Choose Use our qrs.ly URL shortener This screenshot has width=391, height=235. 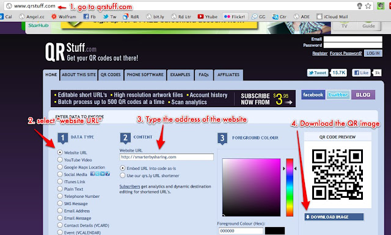pyautogui.click(x=122, y=175)
